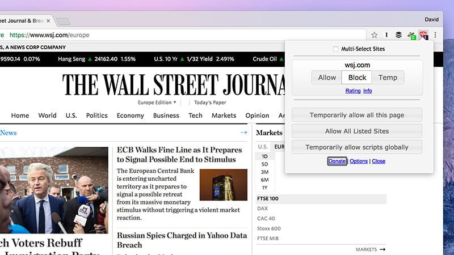Open the new tab button
Image resolution: width=454 pixels, height=255 pixels.
(x=63, y=22)
